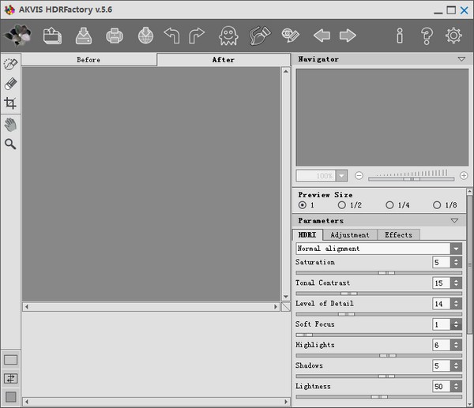The image size is (474, 408).
Task: Select the Zoom magnifier tool
Action: pyautogui.click(x=10, y=144)
